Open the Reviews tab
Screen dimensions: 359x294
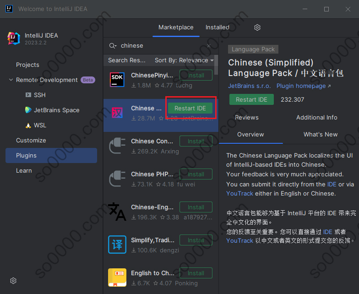pos(246,117)
